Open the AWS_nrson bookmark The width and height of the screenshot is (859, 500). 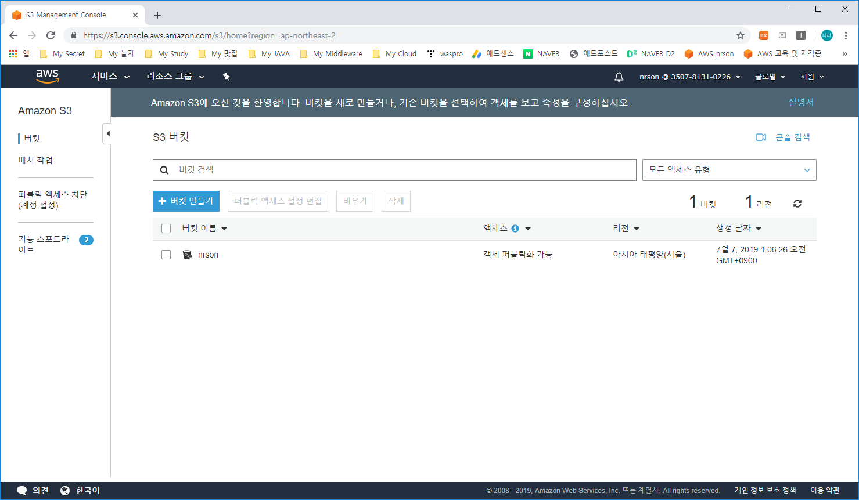(709, 54)
